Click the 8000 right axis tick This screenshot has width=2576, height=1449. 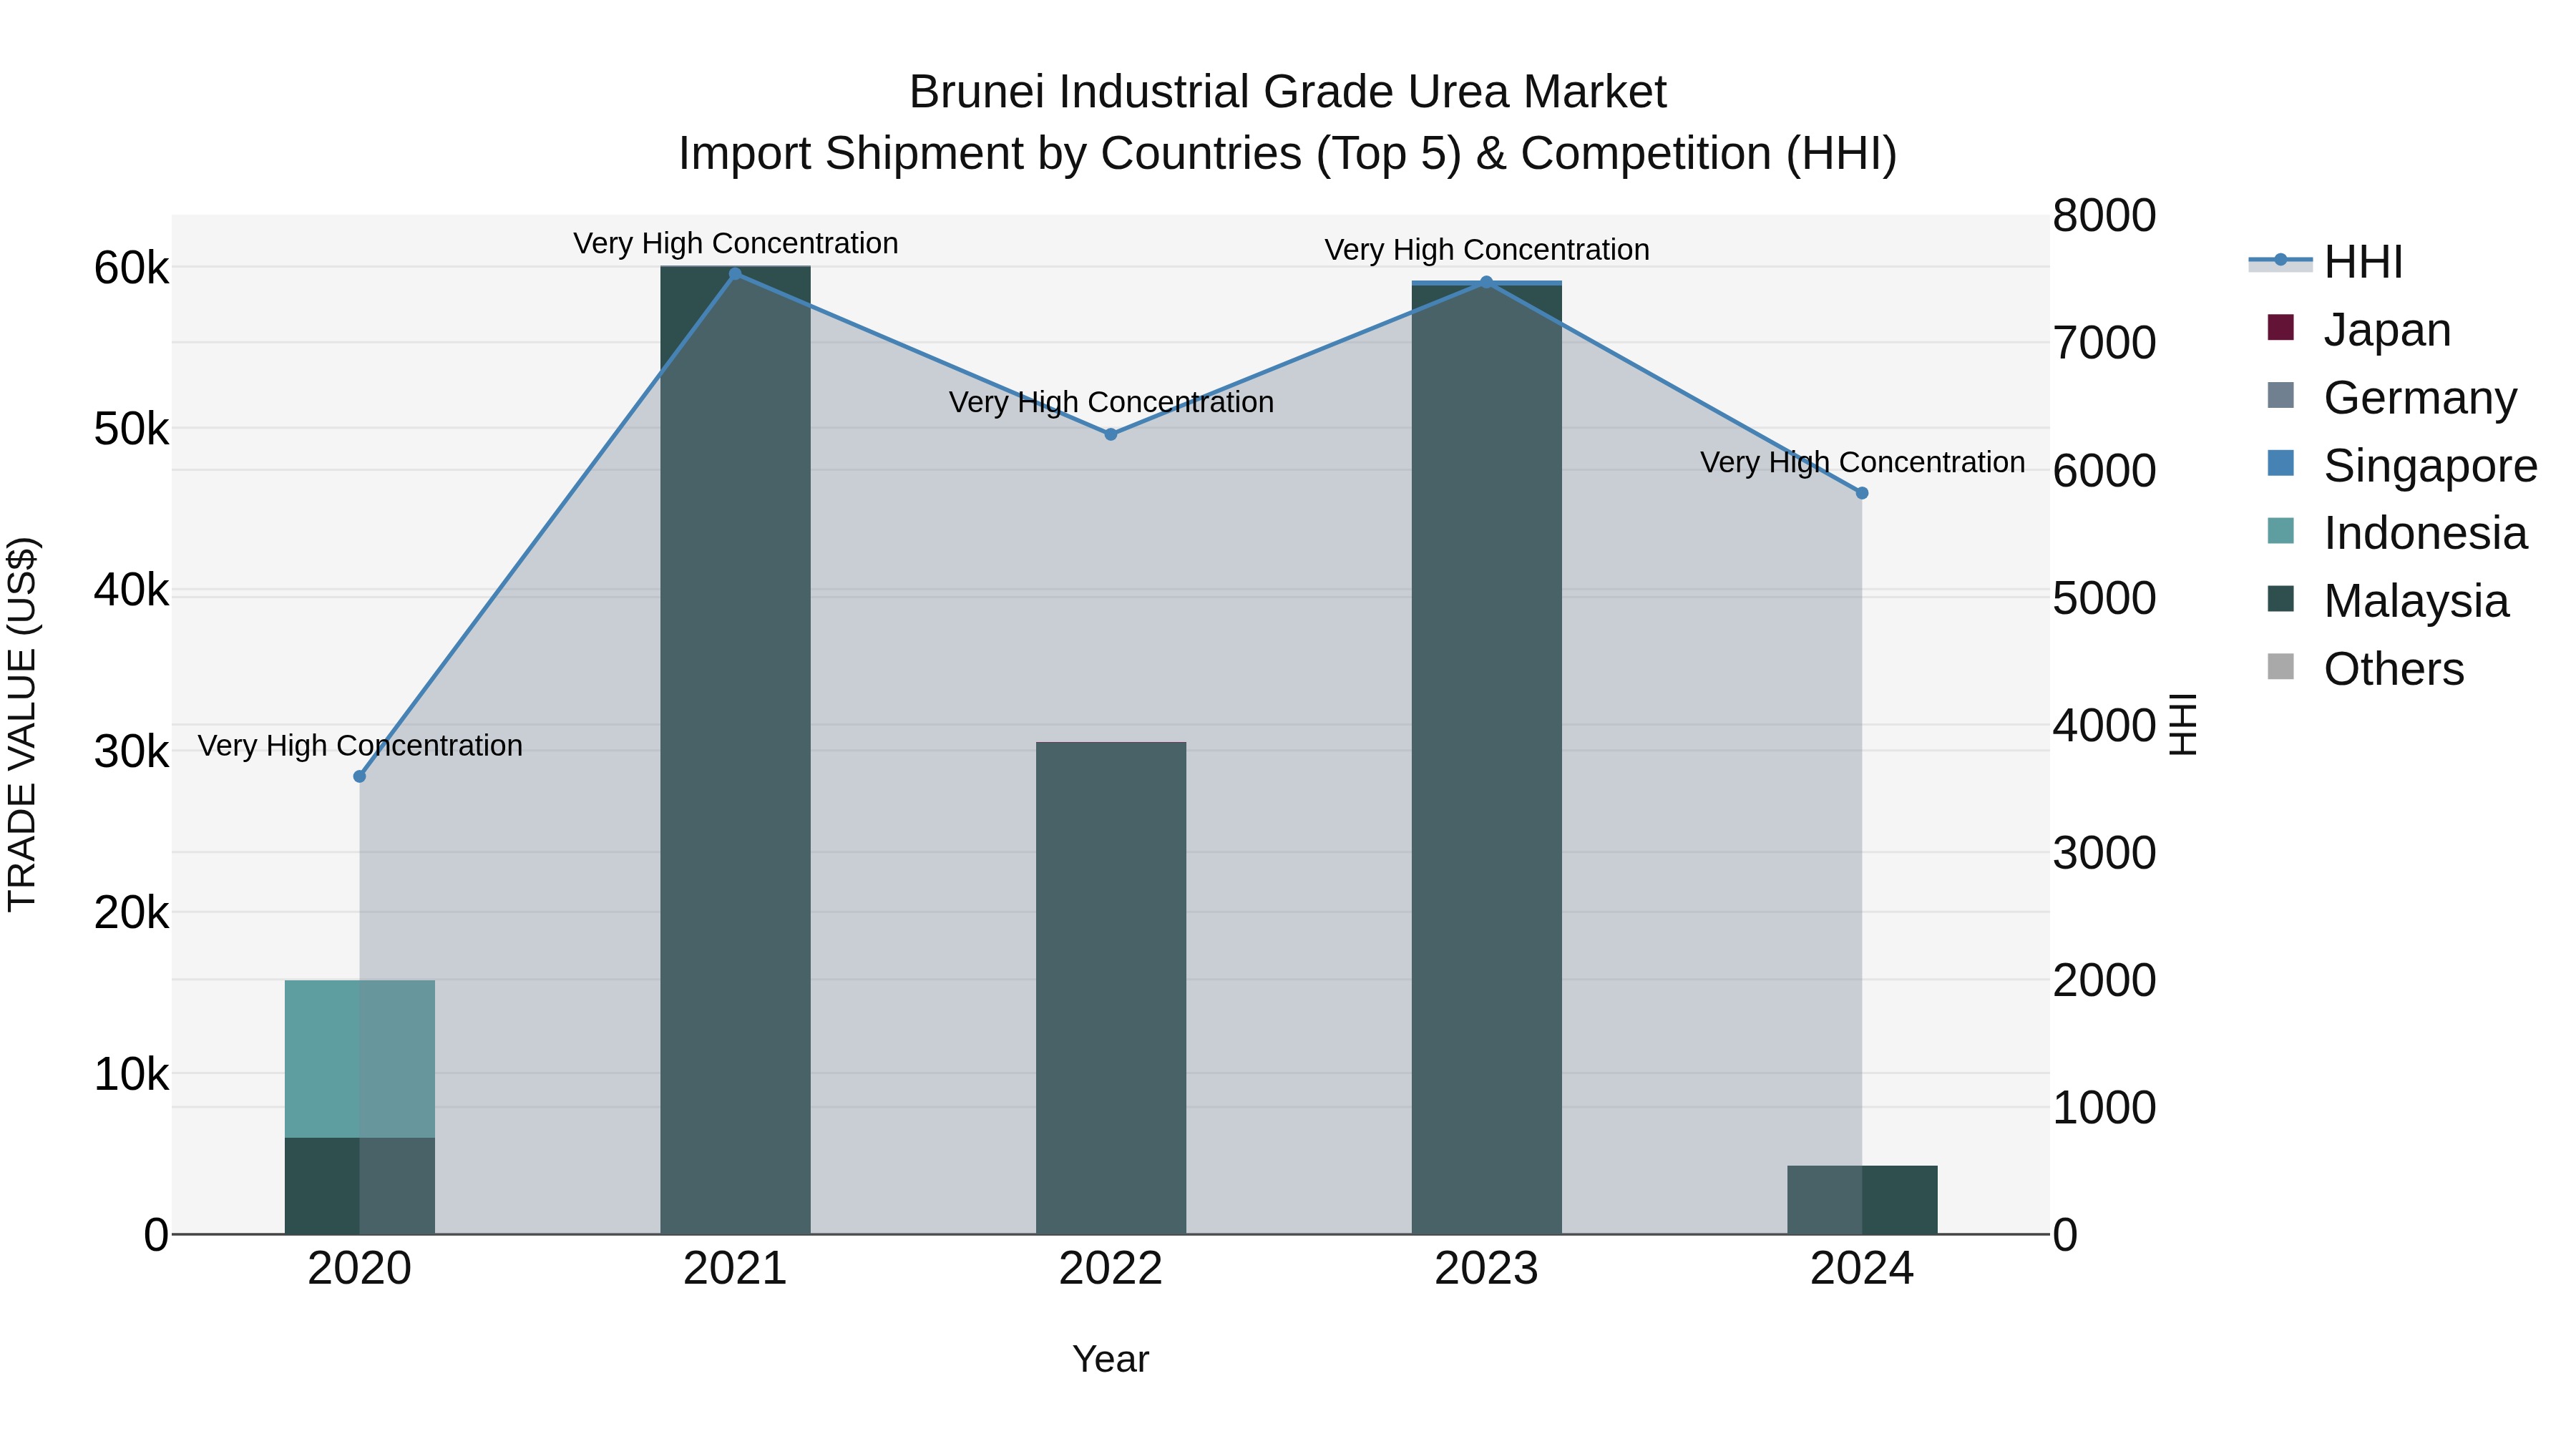point(2104,216)
